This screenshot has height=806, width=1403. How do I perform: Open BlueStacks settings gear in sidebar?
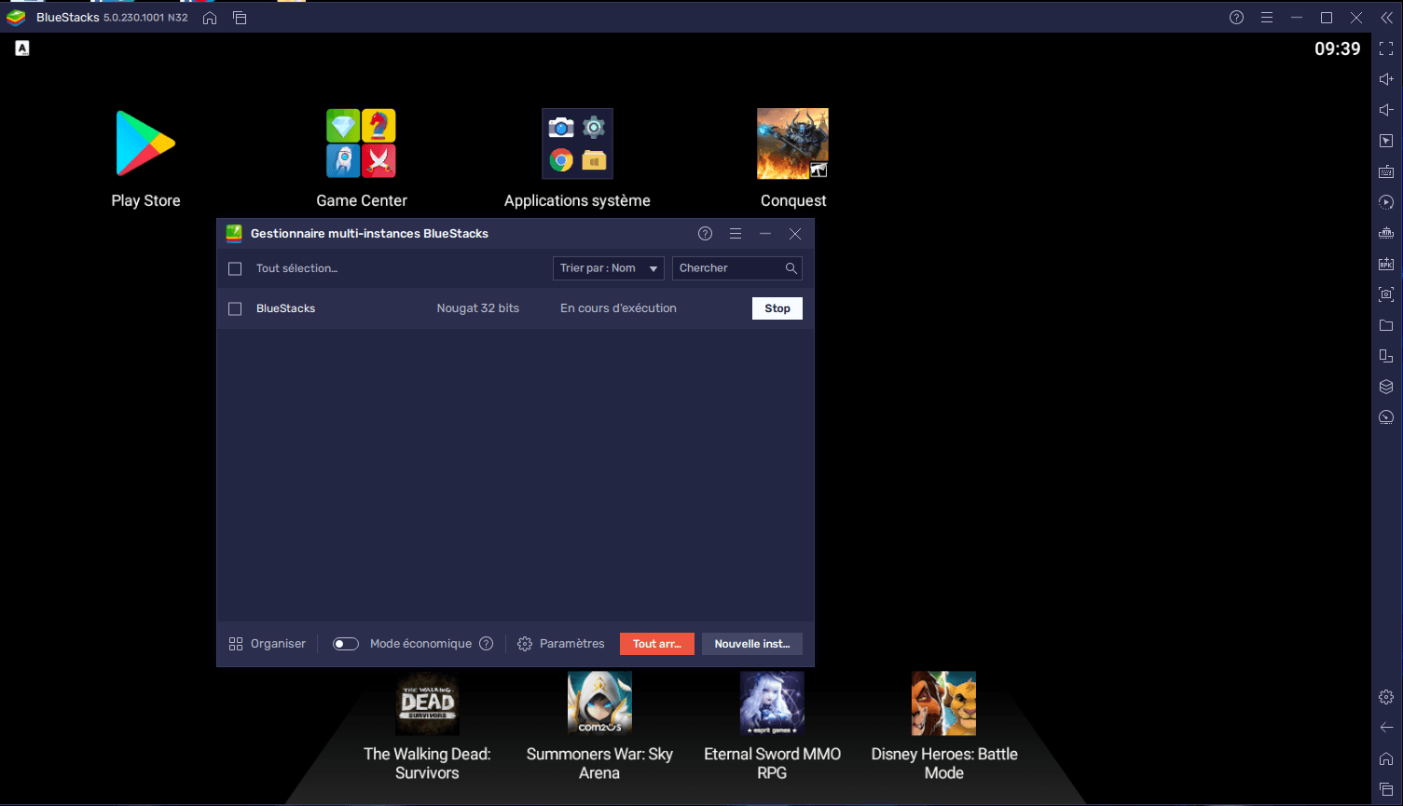pyautogui.click(x=1386, y=697)
